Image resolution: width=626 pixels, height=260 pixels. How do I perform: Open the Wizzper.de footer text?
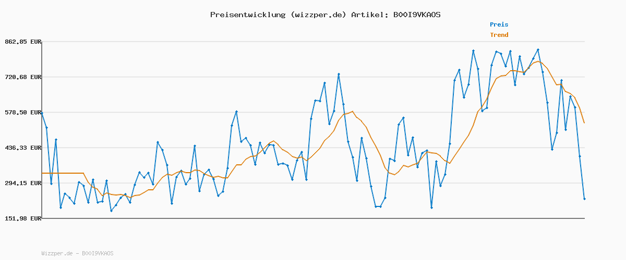click(57, 253)
